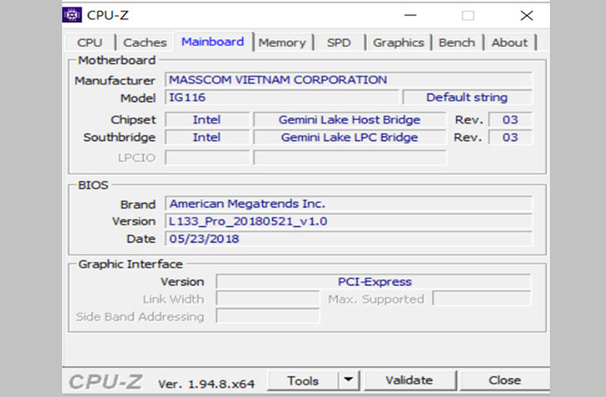Select the Mainboard tab
Viewport: 606px width, 397px height.
(213, 42)
